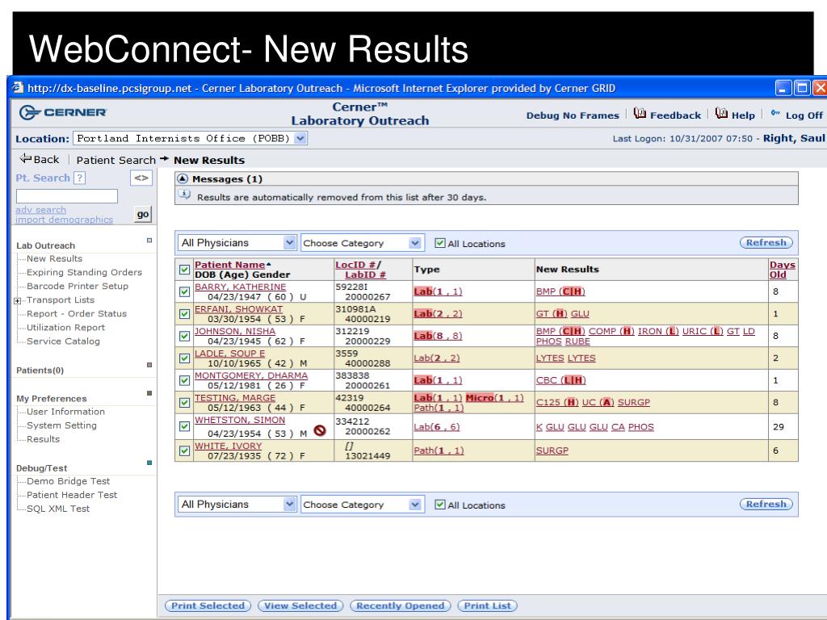827x620 pixels.
Task: Click the restricted icon on Whetston, Simon's row
Action: (320, 431)
